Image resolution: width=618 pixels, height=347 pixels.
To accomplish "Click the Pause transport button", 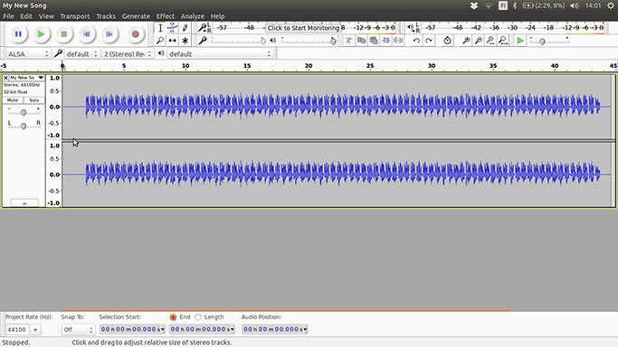I will pos(18,34).
